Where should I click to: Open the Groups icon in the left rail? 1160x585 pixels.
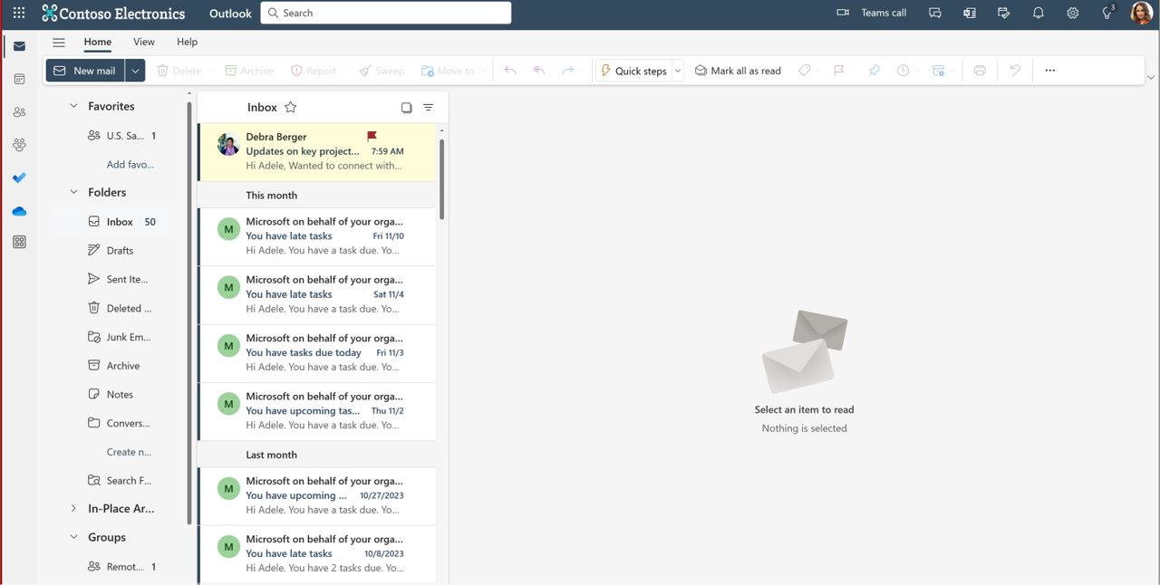19,145
